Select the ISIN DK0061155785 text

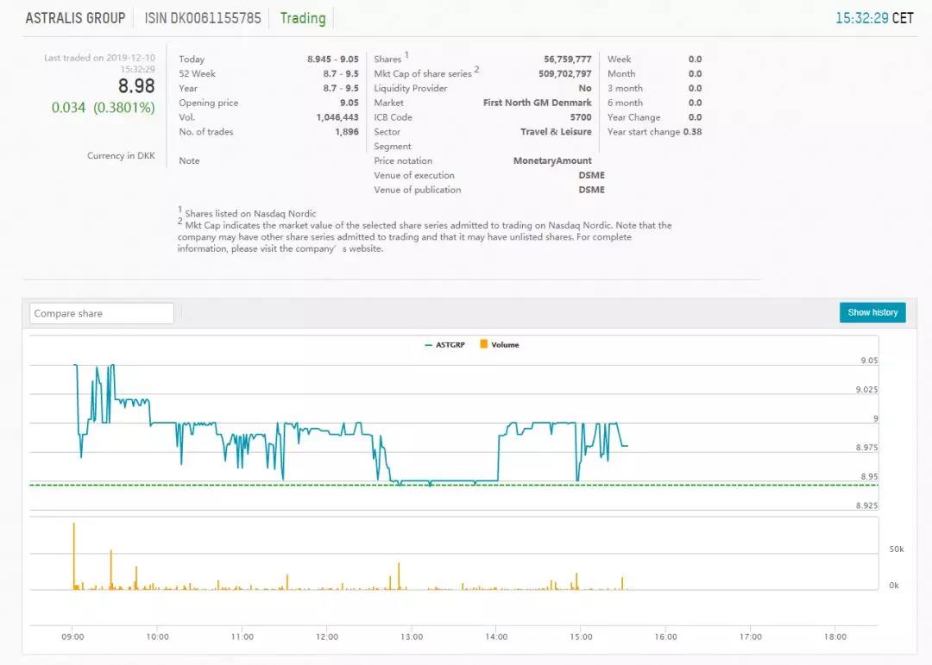[x=203, y=18]
